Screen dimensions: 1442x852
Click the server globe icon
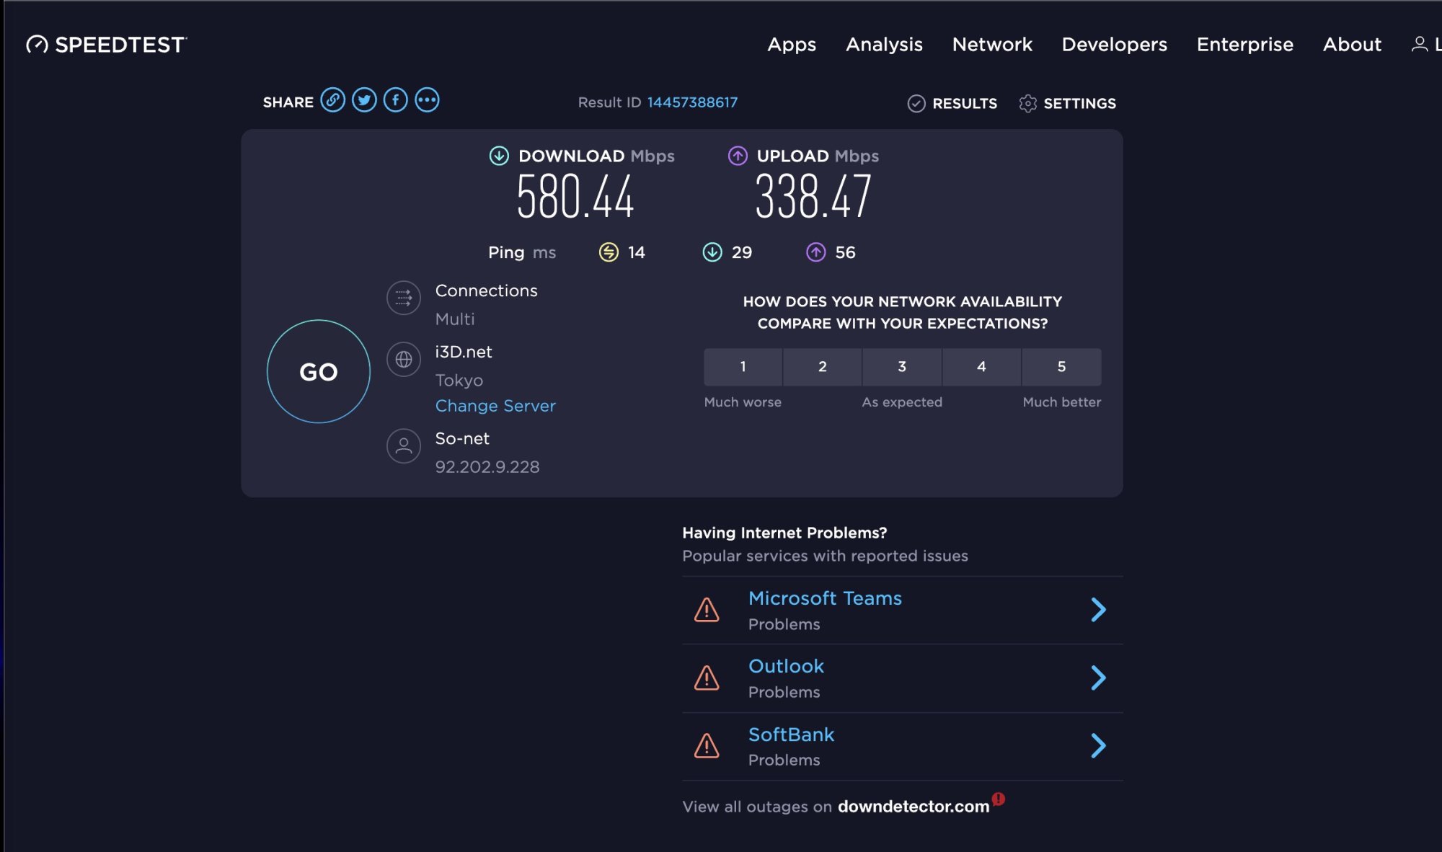pos(404,359)
